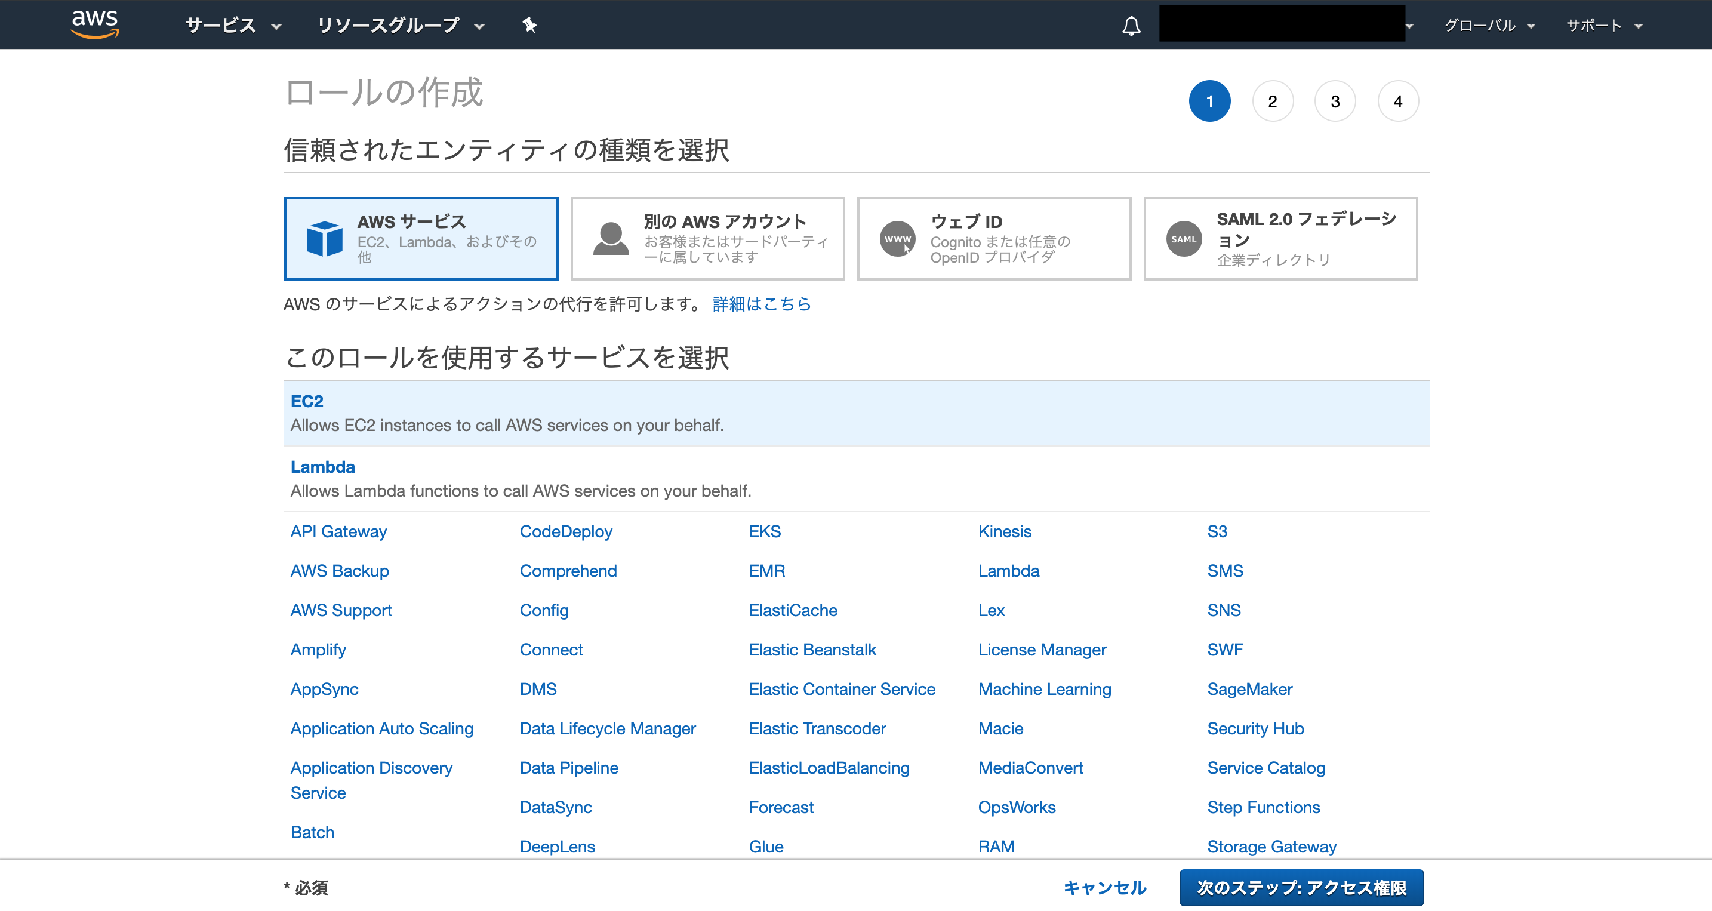The width and height of the screenshot is (1712, 911).
Task: Select EKS service
Action: 764,531
